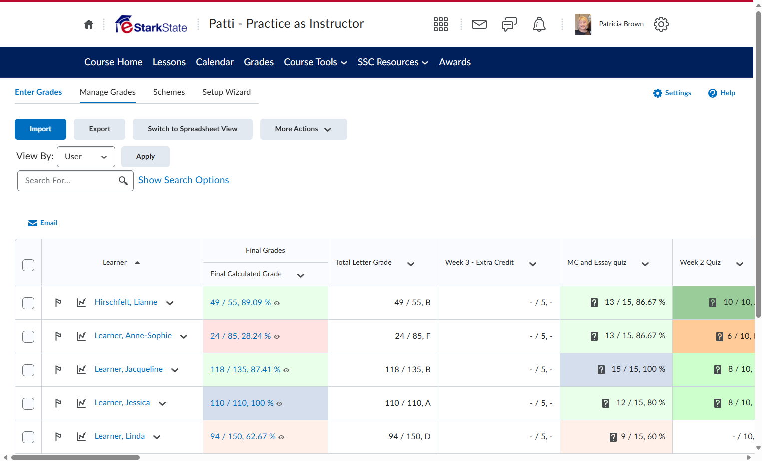Select checkbox for Learner, Anne-Sophie

(28, 337)
